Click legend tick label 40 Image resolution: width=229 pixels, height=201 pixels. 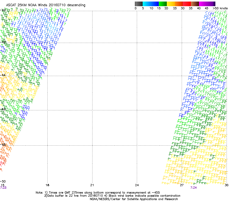pos(199,8)
